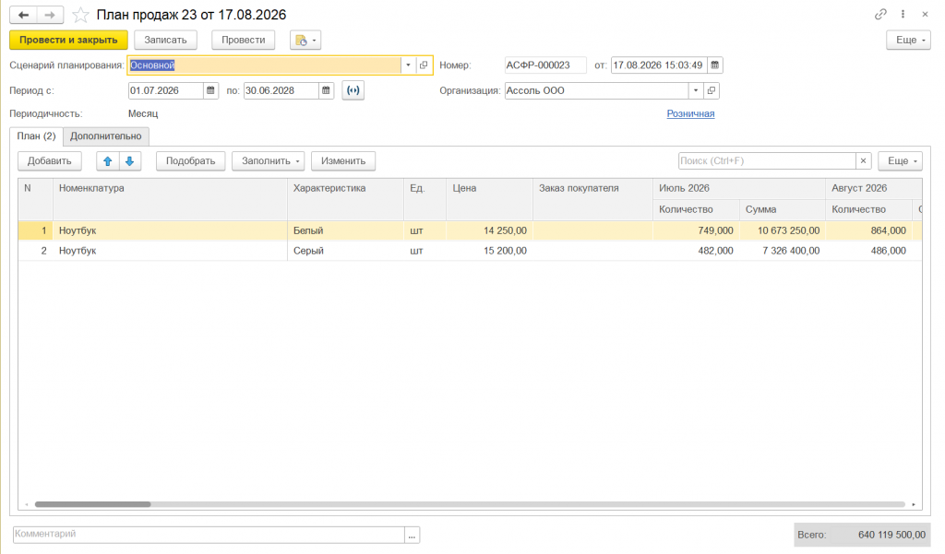945x554 pixels.
Task: Expand Сценарий планирования dropdown arrow
Action: point(408,65)
